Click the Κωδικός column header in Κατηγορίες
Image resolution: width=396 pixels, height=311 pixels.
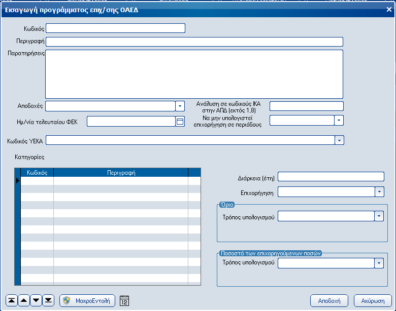point(37,173)
